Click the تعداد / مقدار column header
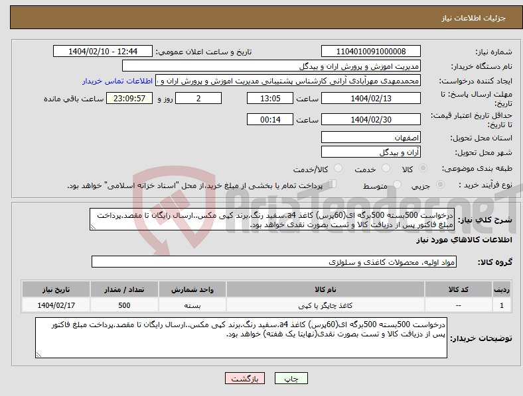 (124, 289)
